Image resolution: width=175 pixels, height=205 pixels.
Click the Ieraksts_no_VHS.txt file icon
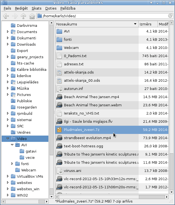59,113
